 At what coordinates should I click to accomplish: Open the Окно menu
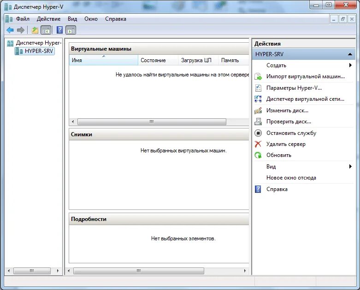pyautogui.click(x=91, y=19)
